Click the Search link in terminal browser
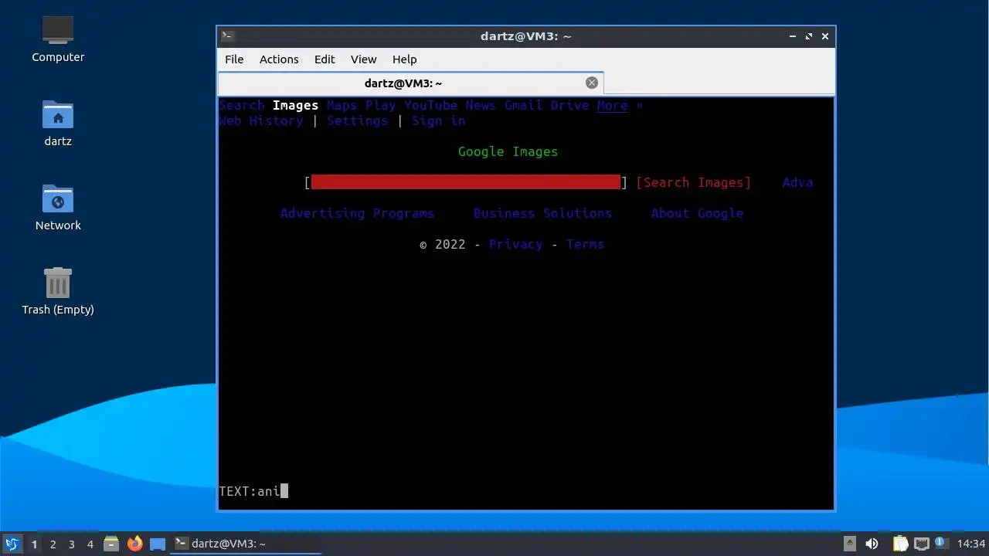The image size is (989, 556). coord(242,105)
